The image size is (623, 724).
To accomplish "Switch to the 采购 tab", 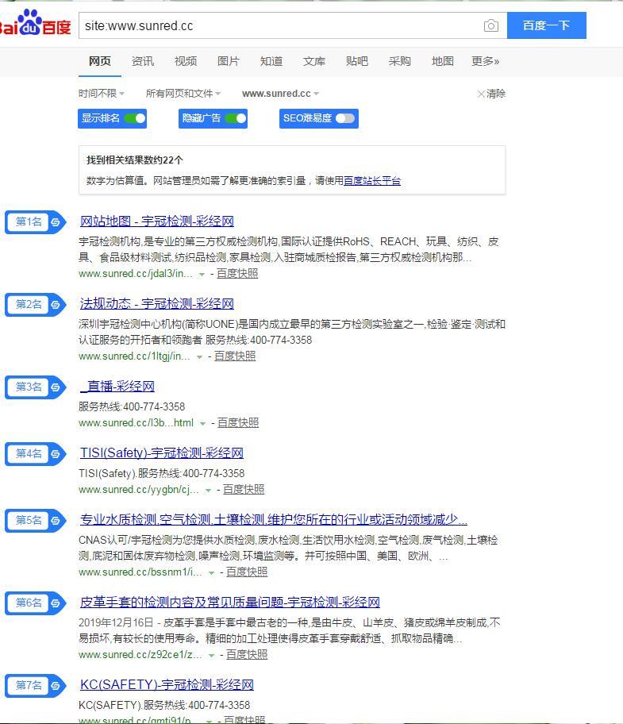I will click(400, 61).
